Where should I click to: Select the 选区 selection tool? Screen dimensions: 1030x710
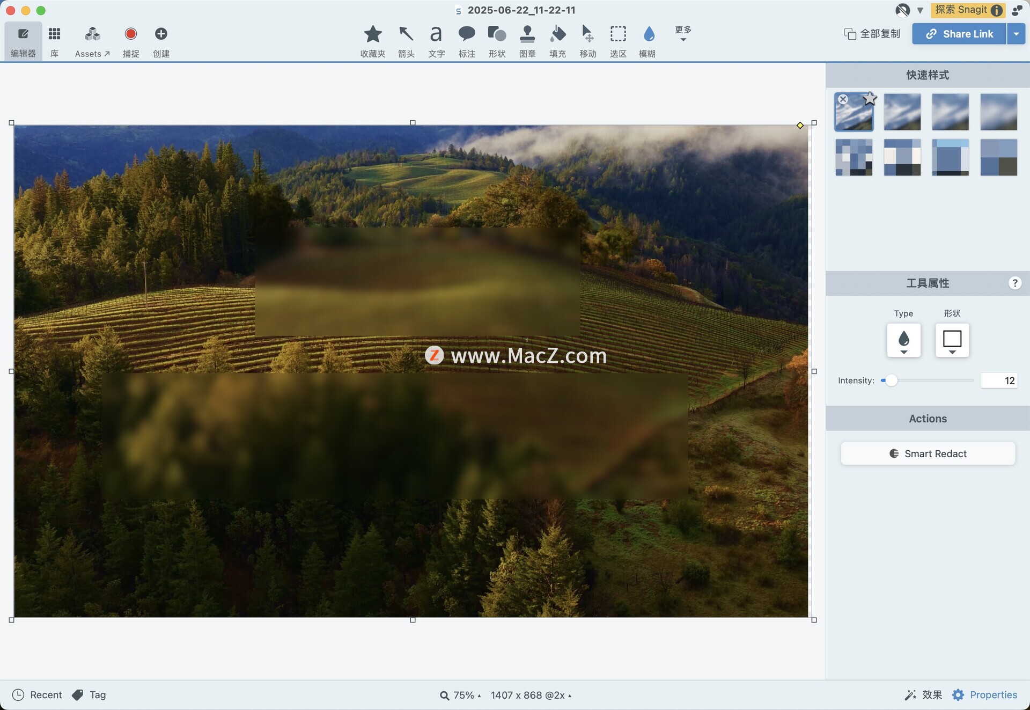pos(618,41)
